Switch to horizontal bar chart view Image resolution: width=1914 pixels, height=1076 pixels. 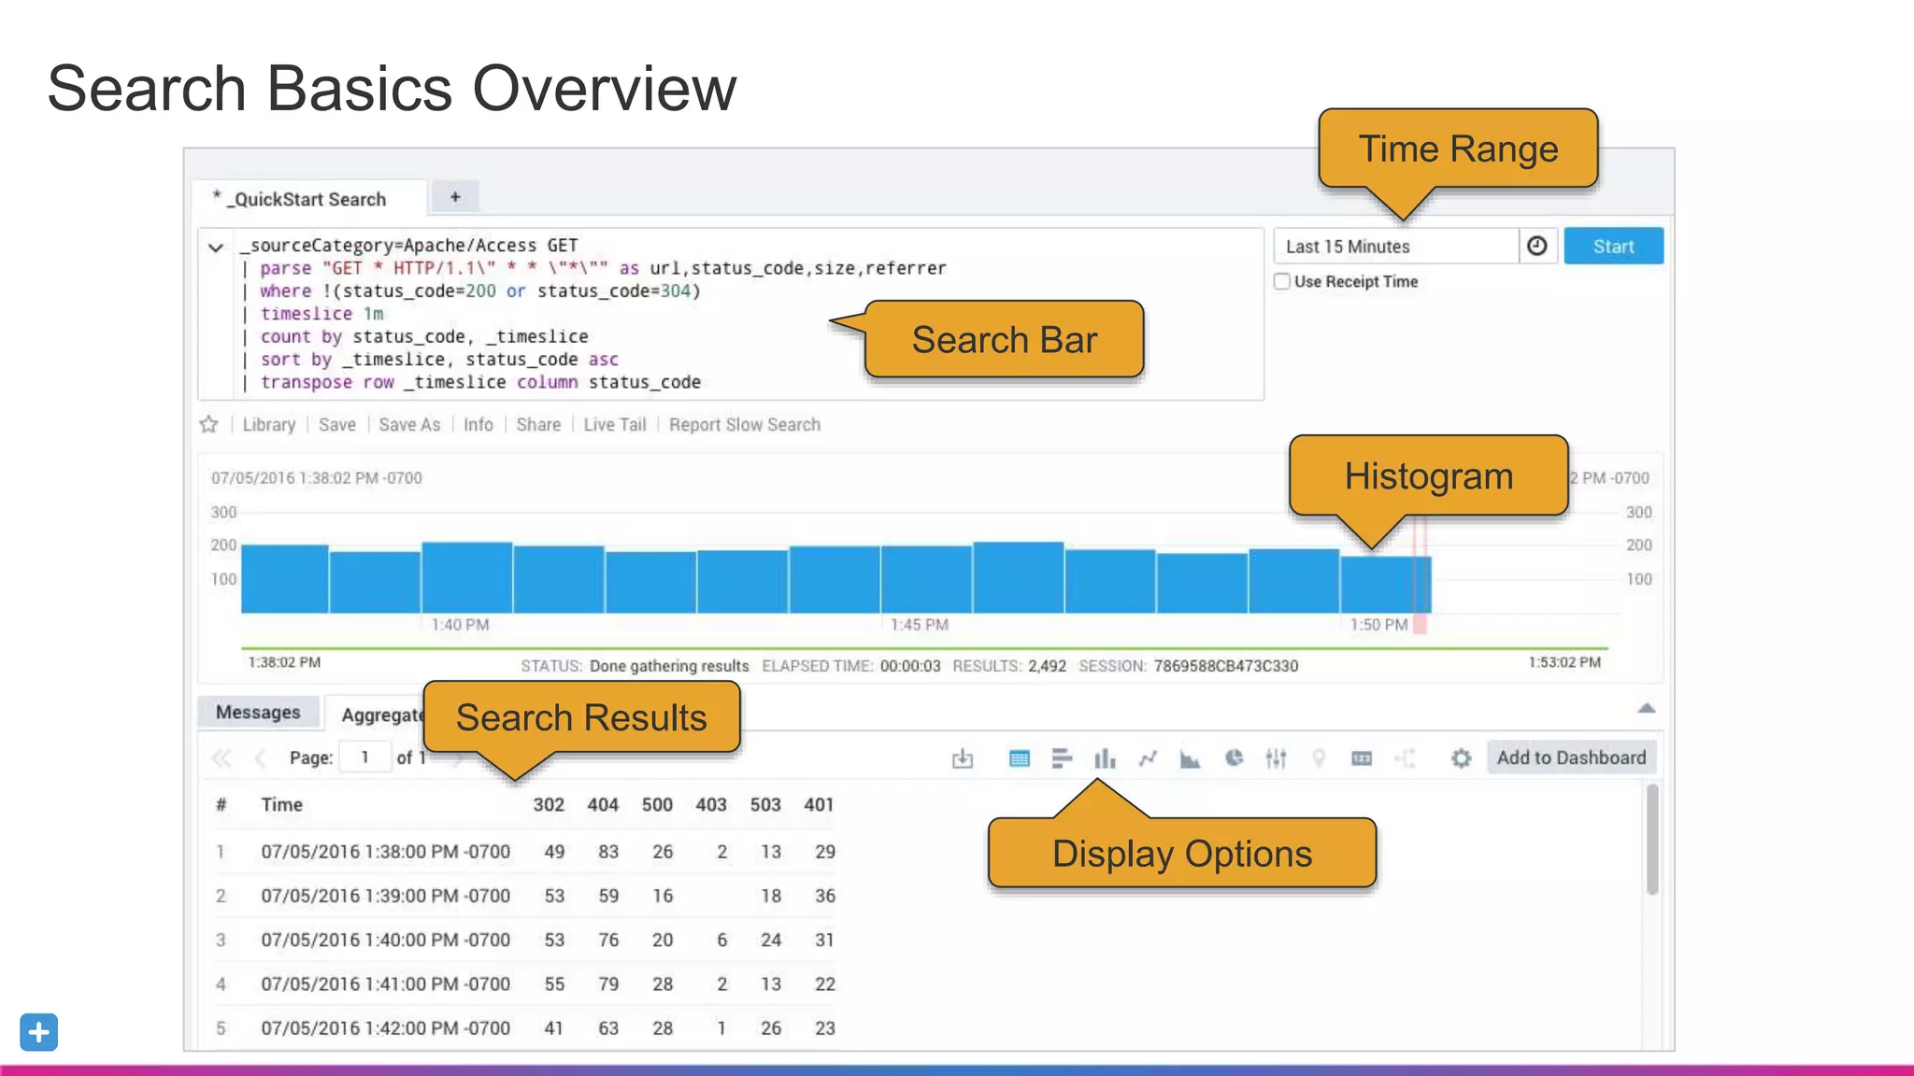pos(1062,758)
